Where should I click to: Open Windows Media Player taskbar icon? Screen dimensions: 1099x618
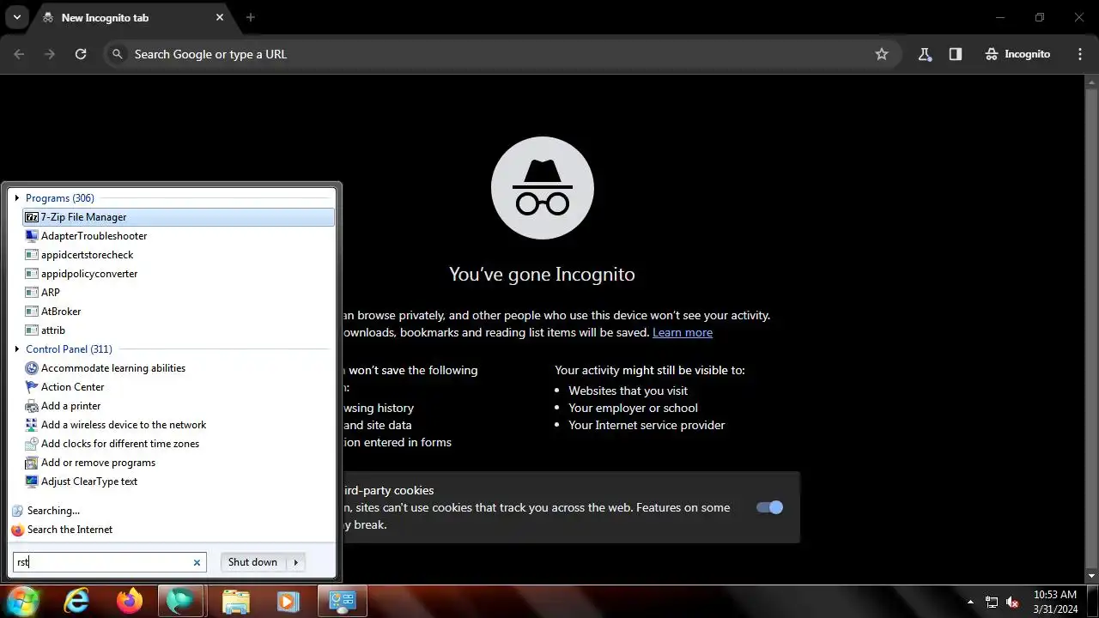[x=289, y=601]
